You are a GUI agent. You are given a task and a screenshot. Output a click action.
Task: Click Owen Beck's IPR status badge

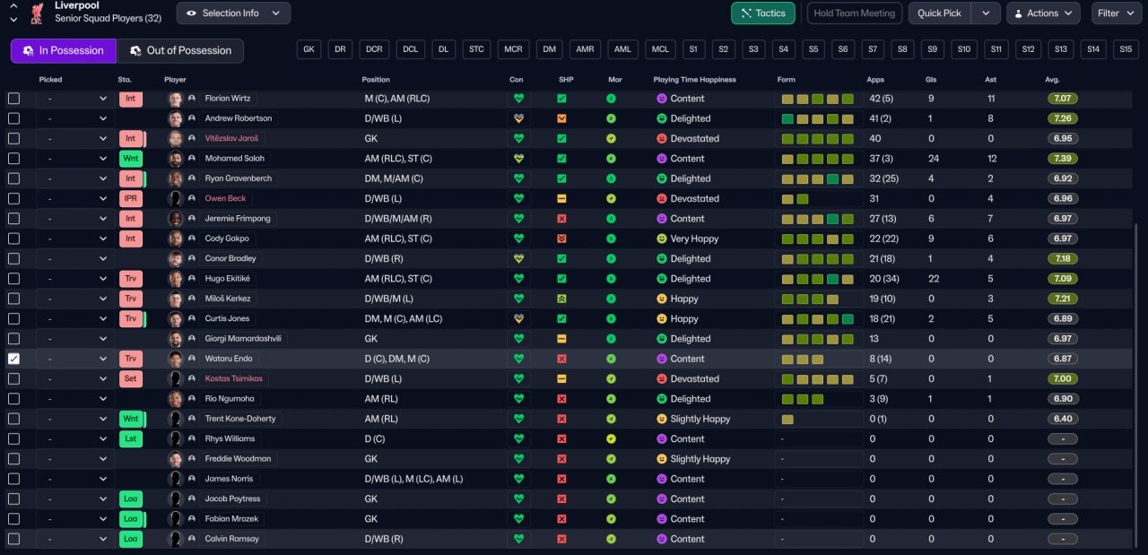[x=131, y=199]
